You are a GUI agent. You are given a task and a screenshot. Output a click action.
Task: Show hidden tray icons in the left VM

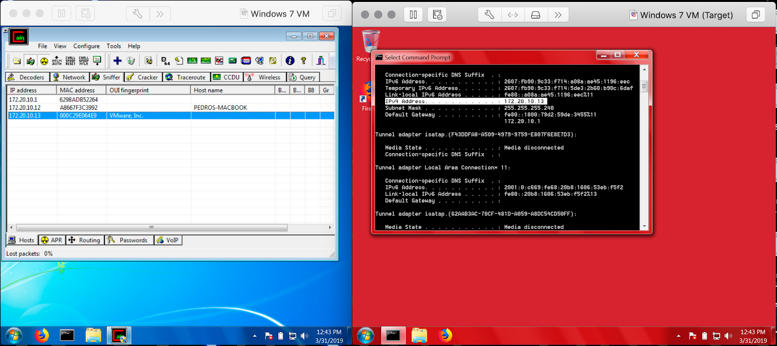(x=254, y=336)
